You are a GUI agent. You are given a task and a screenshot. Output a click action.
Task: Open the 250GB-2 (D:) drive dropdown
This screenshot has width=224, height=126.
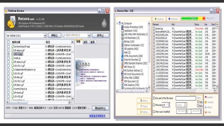tap(45, 35)
